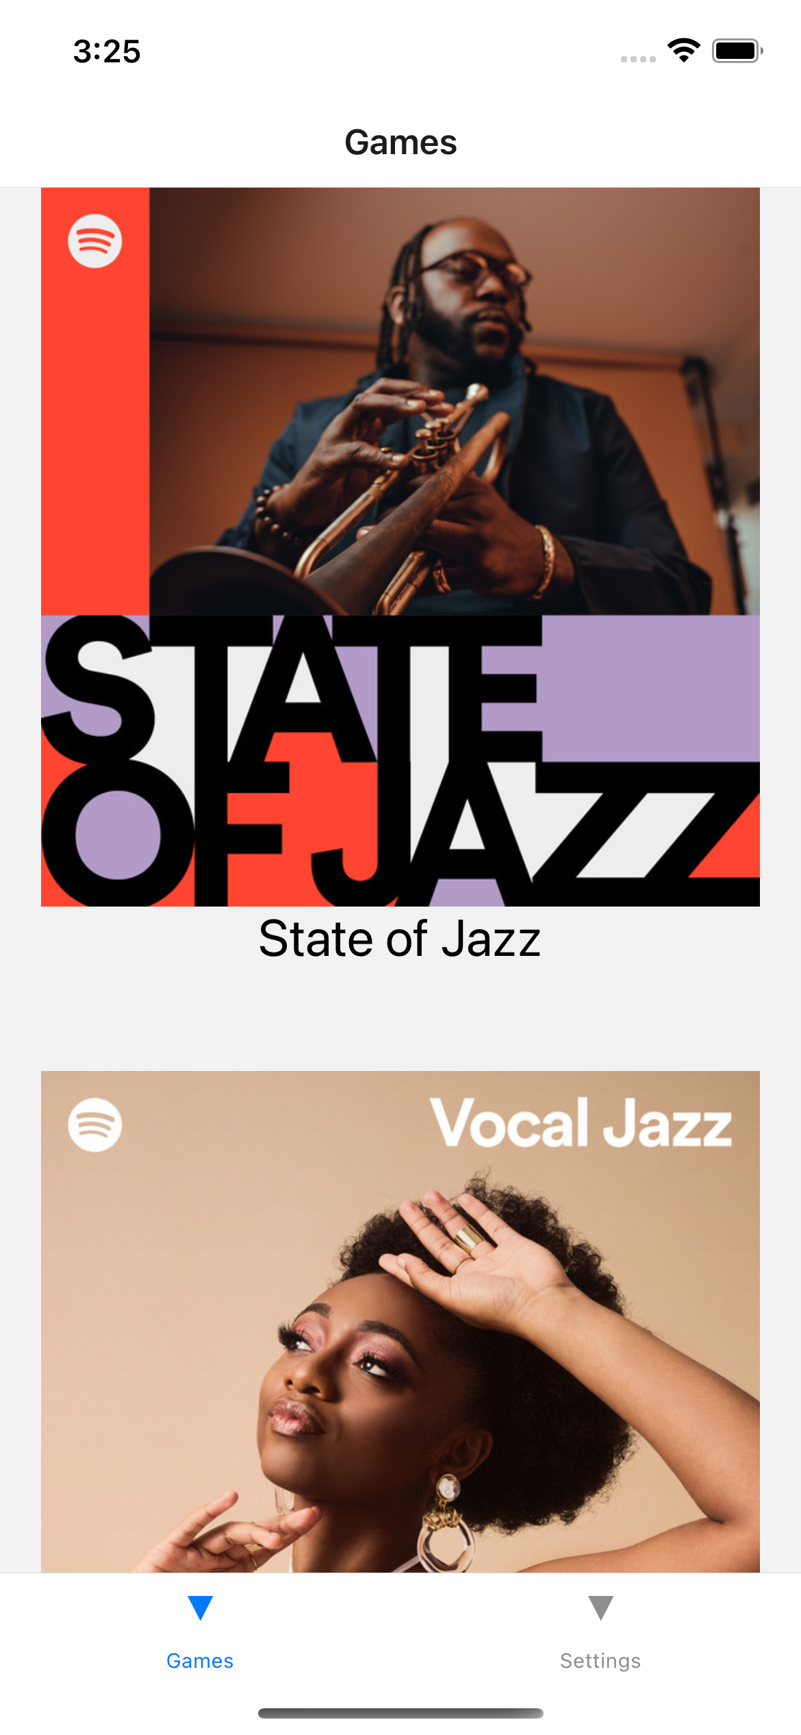Open the State of Jazz playlist artwork
The width and height of the screenshot is (801, 1735).
click(x=400, y=547)
